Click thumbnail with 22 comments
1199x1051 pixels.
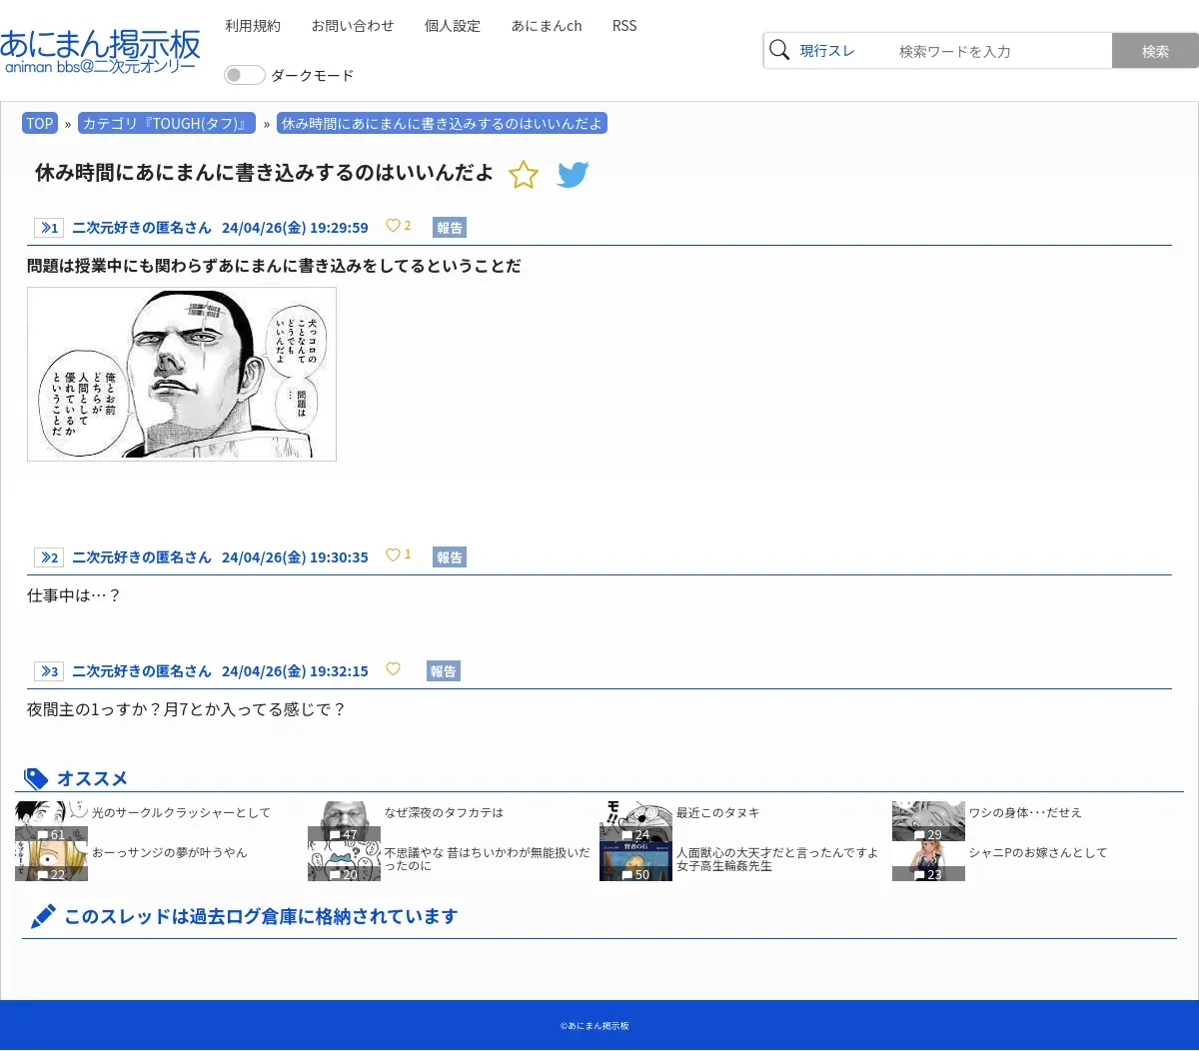pos(51,861)
